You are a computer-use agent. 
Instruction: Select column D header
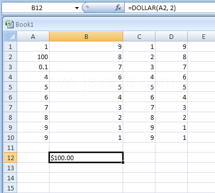(171, 36)
